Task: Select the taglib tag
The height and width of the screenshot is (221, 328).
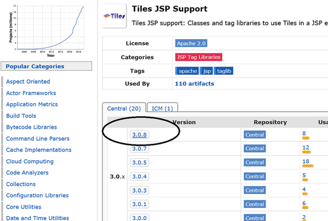Action: (x=224, y=71)
